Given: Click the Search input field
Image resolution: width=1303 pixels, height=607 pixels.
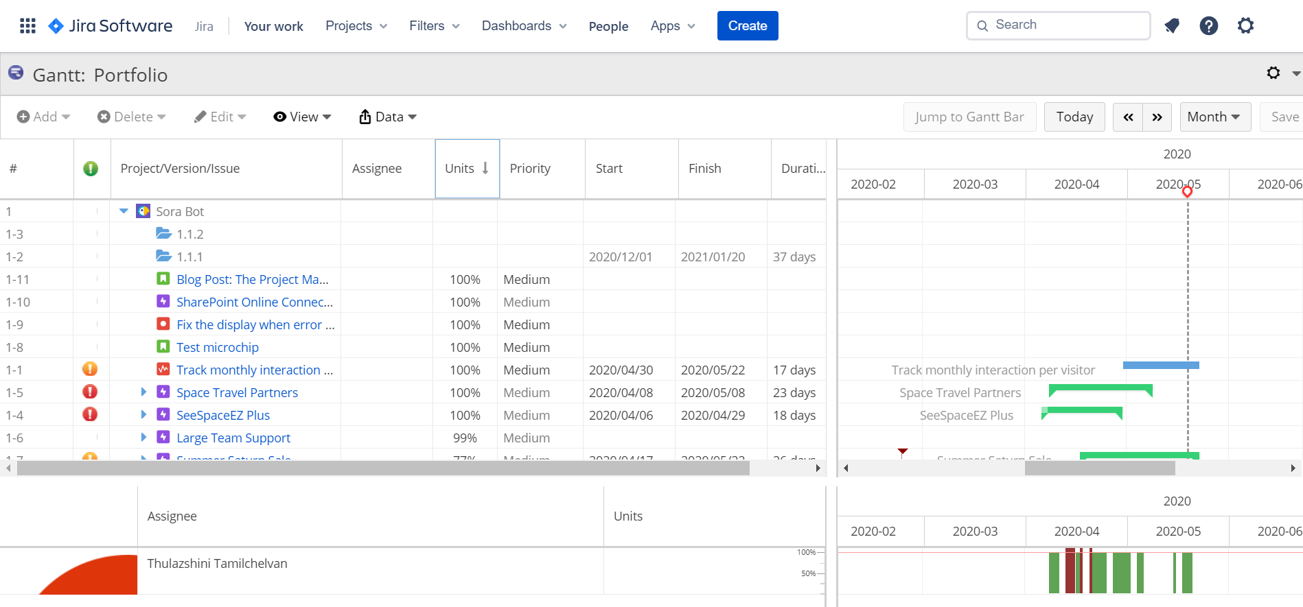Looking at the screenshot, I should pos(1058,25).
